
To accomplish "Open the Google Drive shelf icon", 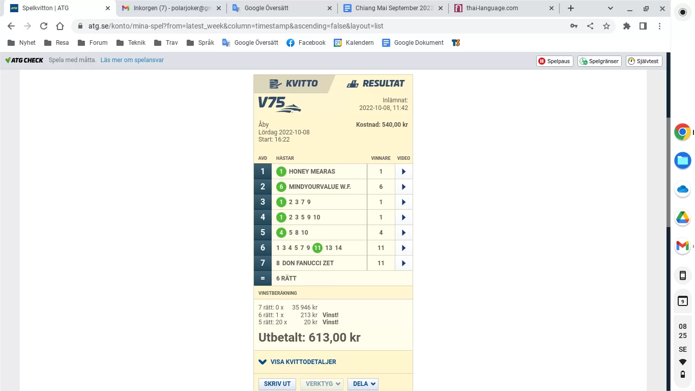I will 682,218.
